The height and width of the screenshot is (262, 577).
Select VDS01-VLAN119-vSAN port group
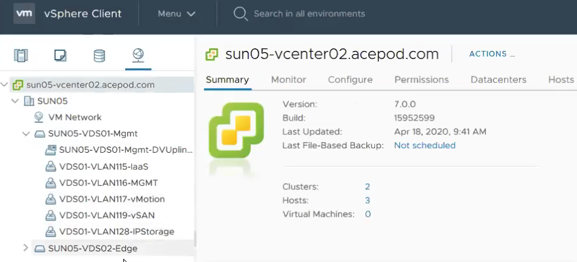107,216
